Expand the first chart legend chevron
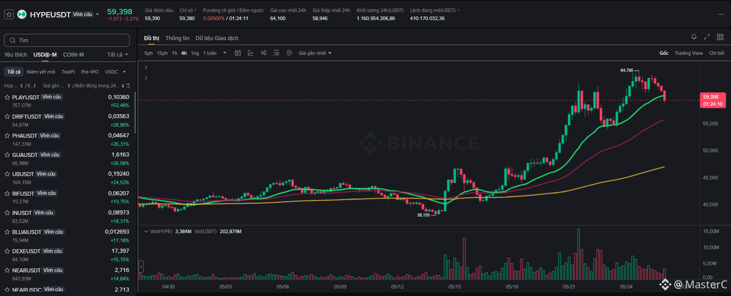Screen dimensions: 731x296 pos(146,67)
